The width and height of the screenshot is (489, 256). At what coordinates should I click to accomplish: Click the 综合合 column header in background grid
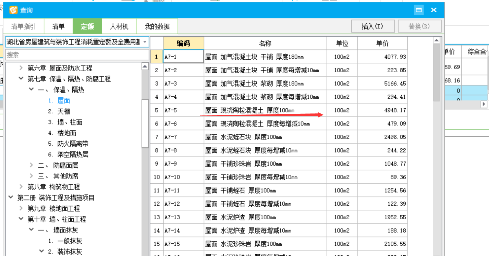475,52
